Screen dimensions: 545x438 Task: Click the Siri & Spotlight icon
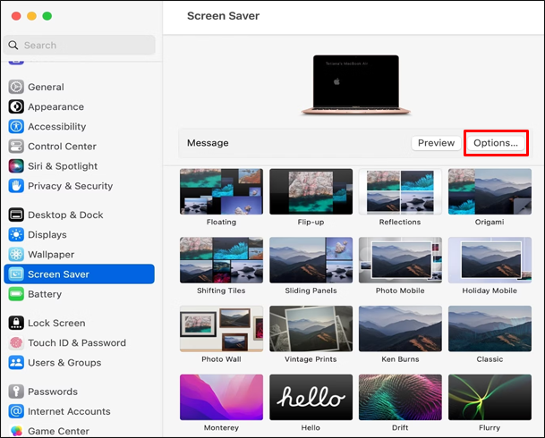point(16,166)
